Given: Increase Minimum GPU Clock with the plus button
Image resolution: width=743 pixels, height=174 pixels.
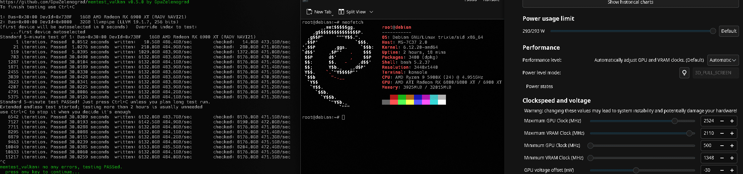Looking at the screenshot, I should 732,146.
